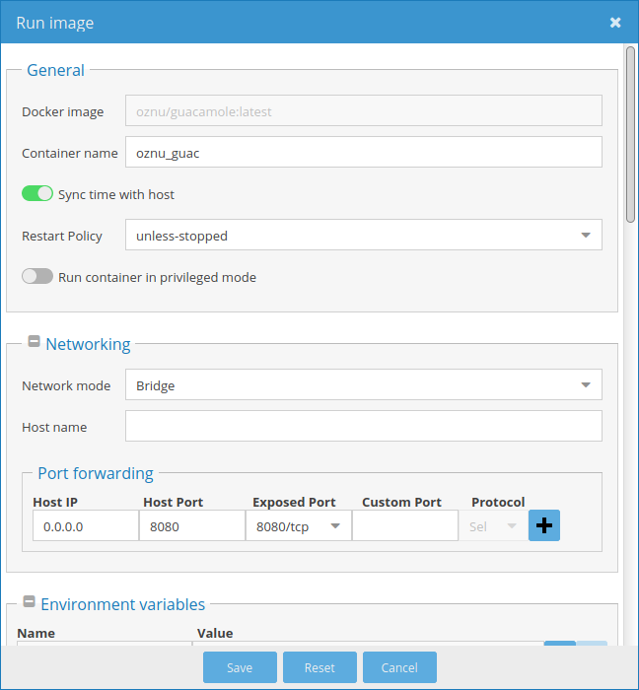Click the Network mode label
The height and width of the screenshot is (690, 639).
pos(66,386)
